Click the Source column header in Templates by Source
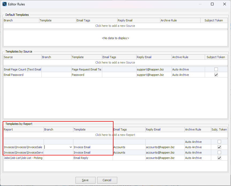Image resolution: width=231 pixels, height=186 pixels. [22, 57]
